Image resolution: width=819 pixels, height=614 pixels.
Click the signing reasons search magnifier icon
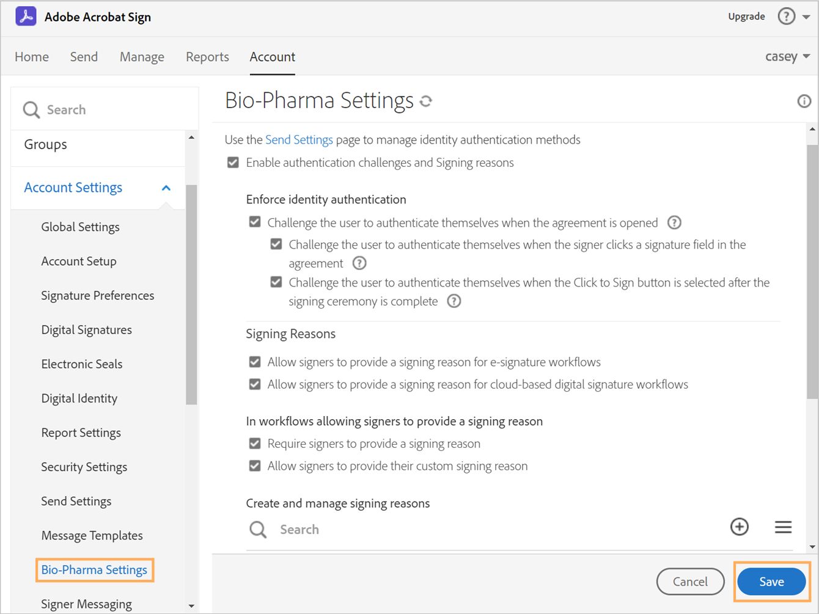pos(258,529)
